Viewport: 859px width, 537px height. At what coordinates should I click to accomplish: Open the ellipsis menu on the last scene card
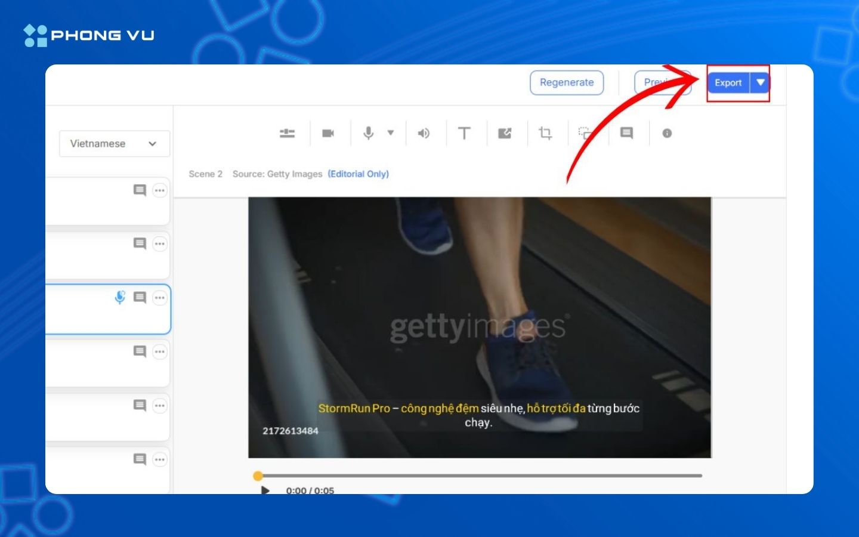(x=159, y=459)
